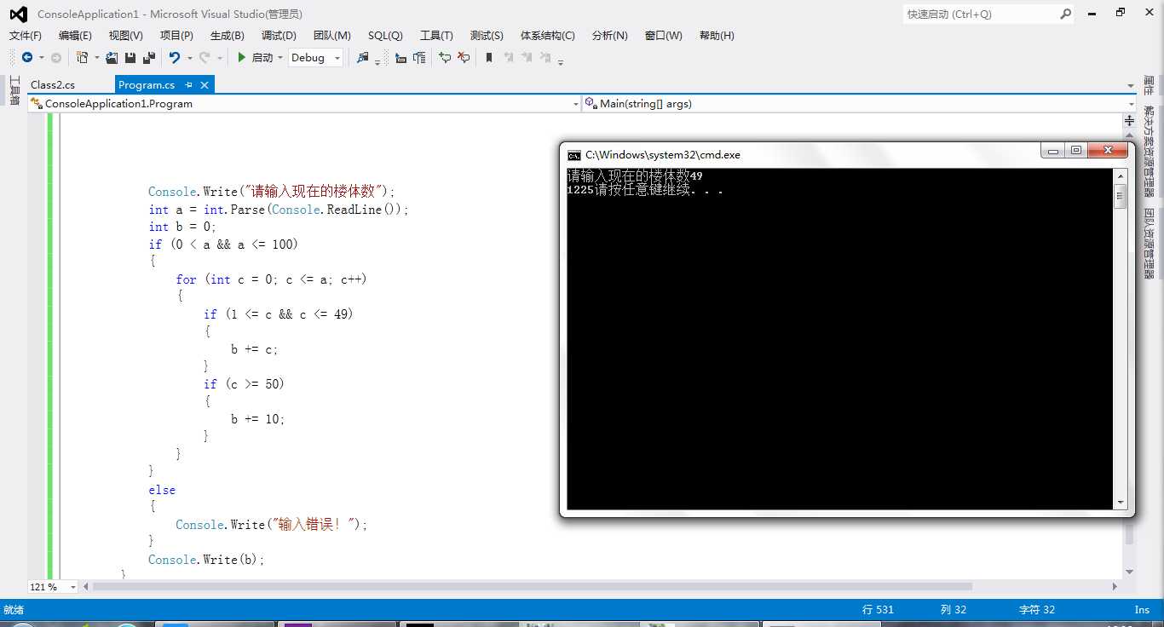Image resolution: width=1164 pixels, height=627 pixels.
Task: Open the 属性 properties side tab
Action: [x=1149, y=85]
